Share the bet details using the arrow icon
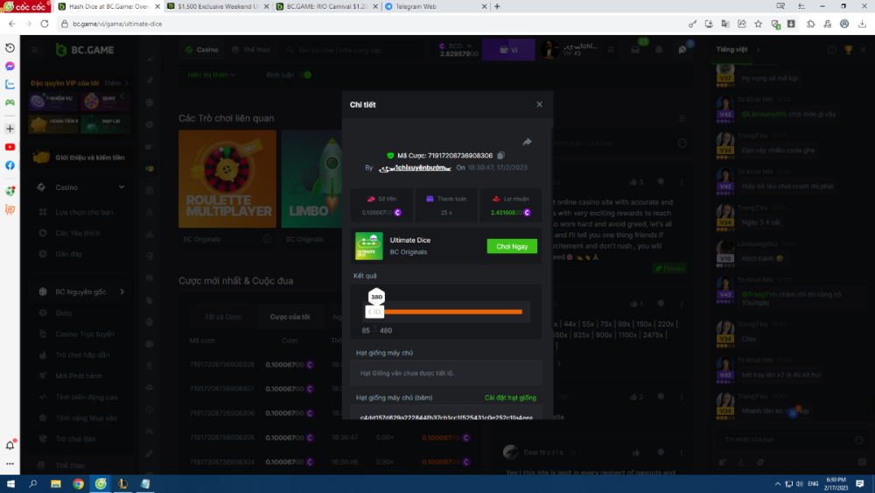This screenshot has width=875, height=493. coord(527,142)
